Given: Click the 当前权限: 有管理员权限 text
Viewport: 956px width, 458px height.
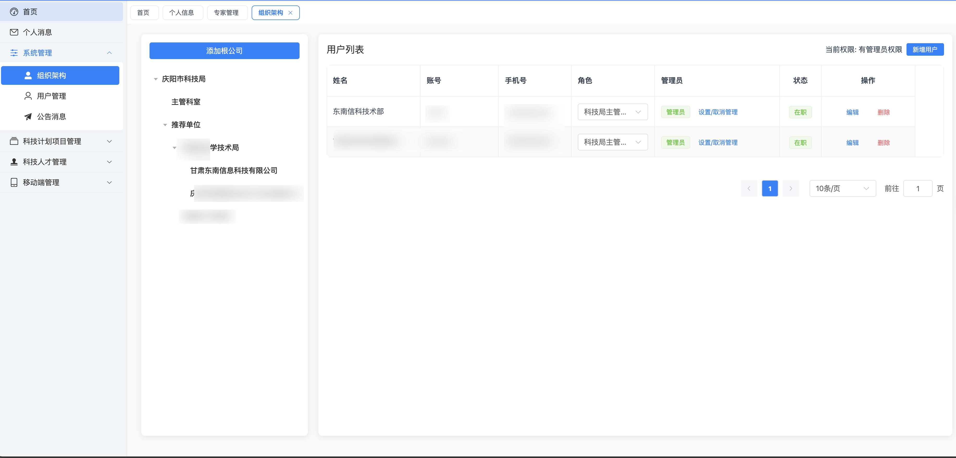Looking at the screenshot, I should tap(864, 50).
